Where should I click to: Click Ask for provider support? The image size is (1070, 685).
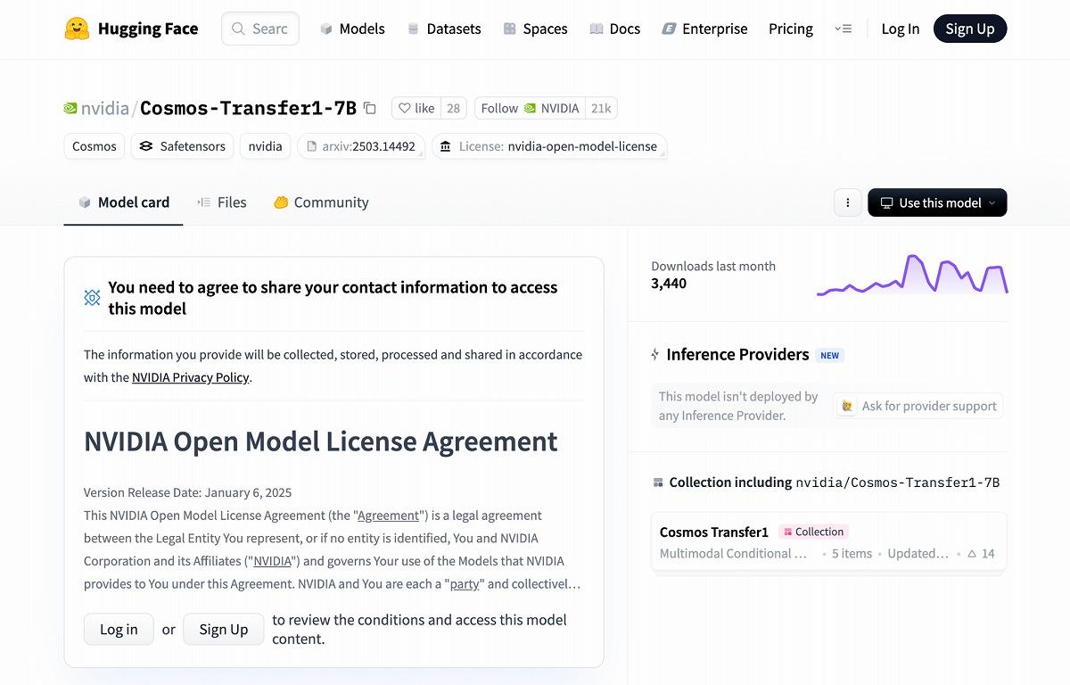pyautogui.click(x=918, y=406)
